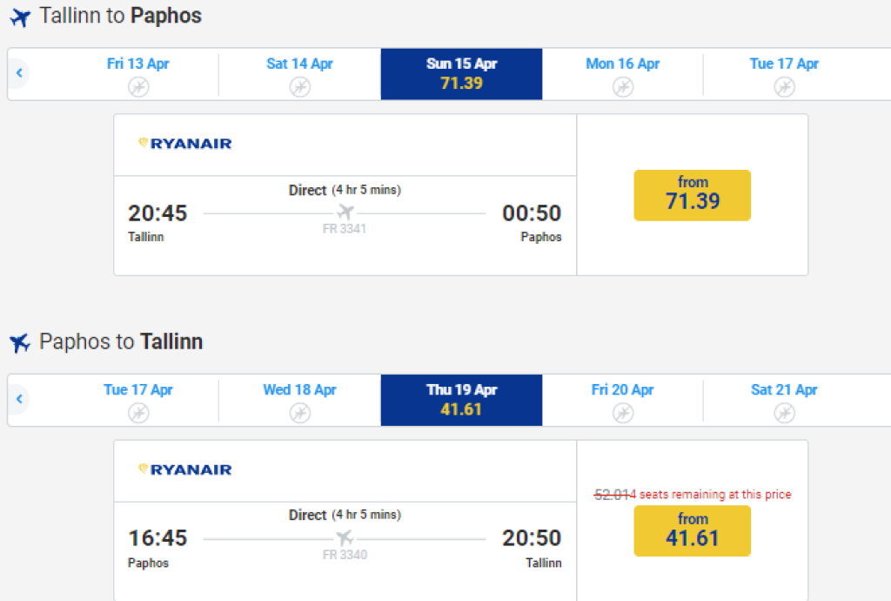
Task: Click the Ryanair logo on return flight
Action: coord(185,469)
